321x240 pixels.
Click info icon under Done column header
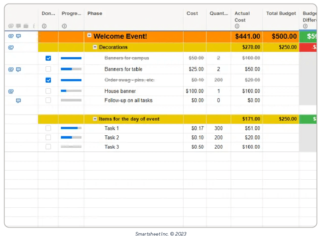[44, 26]
